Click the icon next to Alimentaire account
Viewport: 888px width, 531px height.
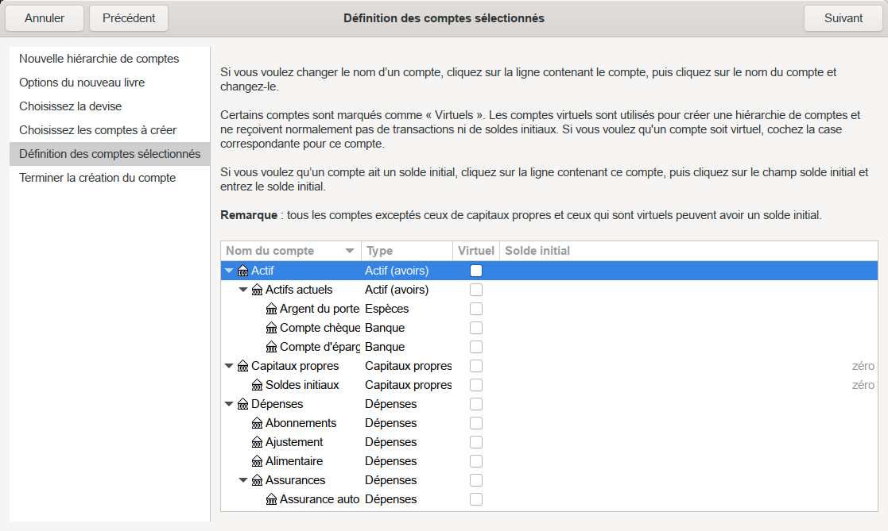pyautogui.click(x=257, y=461)
